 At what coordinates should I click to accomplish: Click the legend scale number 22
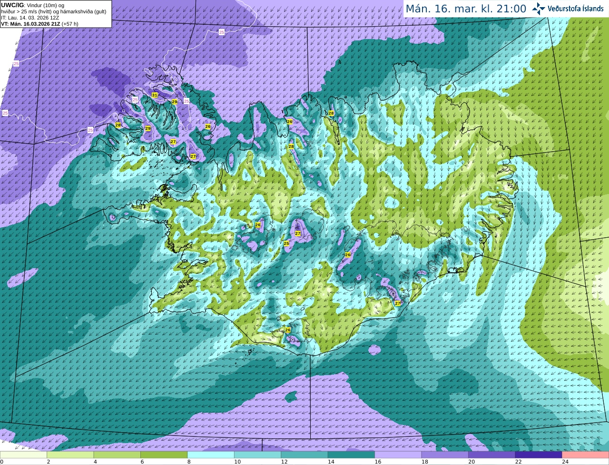519,462
